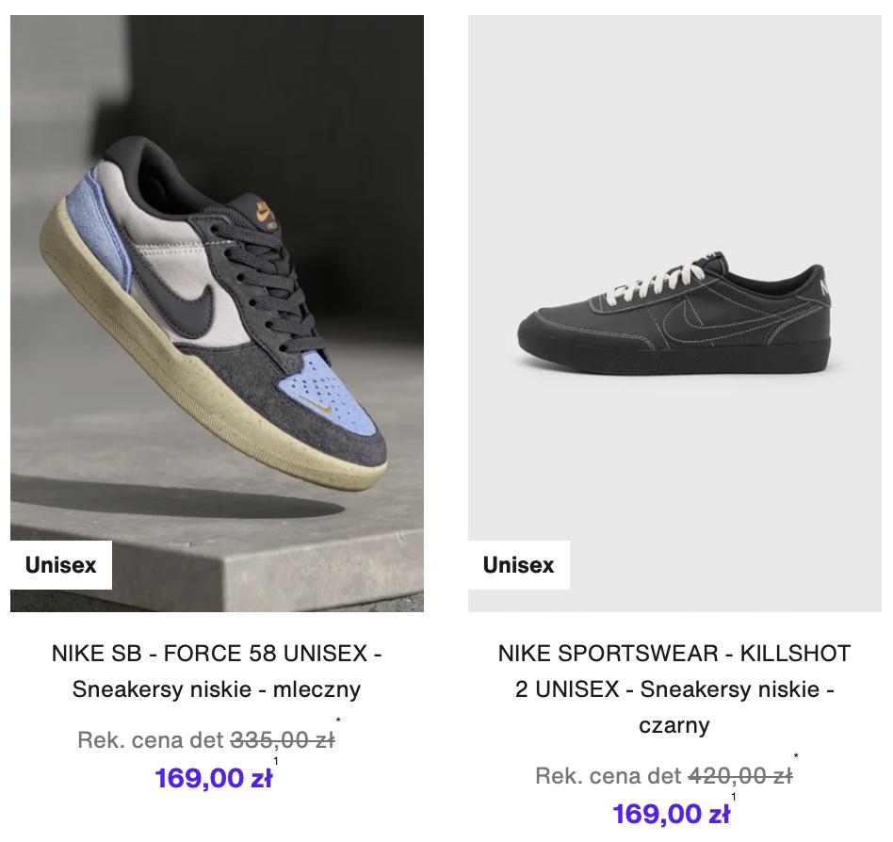The height and width of the screenshot is (842, 893).
Task: Click the Unisex badge on Force 58 image
Action: point(61,565)
